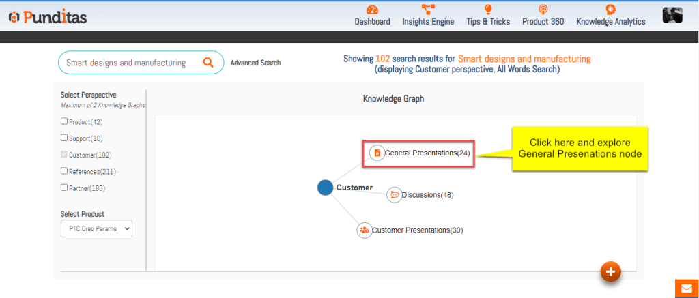The width and height of the screenshot is (699, 298).
Task: Select the Customer Presentations node icon
Action: coord(364,230)
